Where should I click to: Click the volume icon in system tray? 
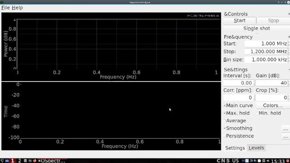coord(268,161)
